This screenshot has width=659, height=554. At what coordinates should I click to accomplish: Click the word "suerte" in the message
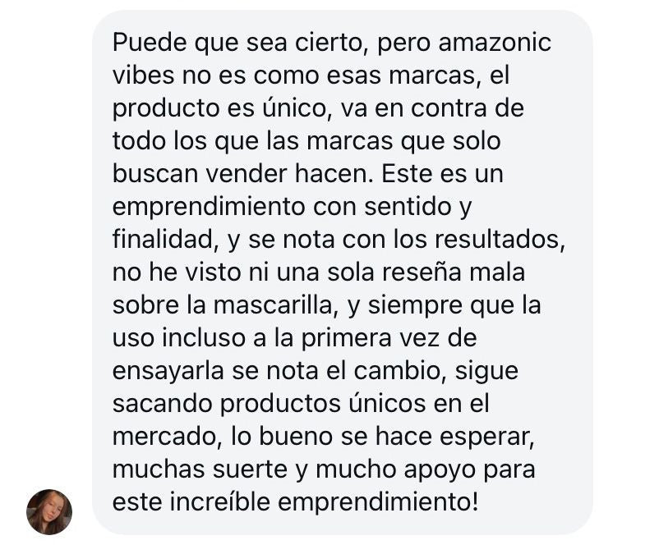(x=250, y=469)
